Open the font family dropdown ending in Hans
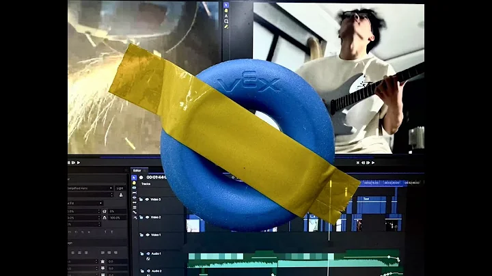 [x=90, y=188]
